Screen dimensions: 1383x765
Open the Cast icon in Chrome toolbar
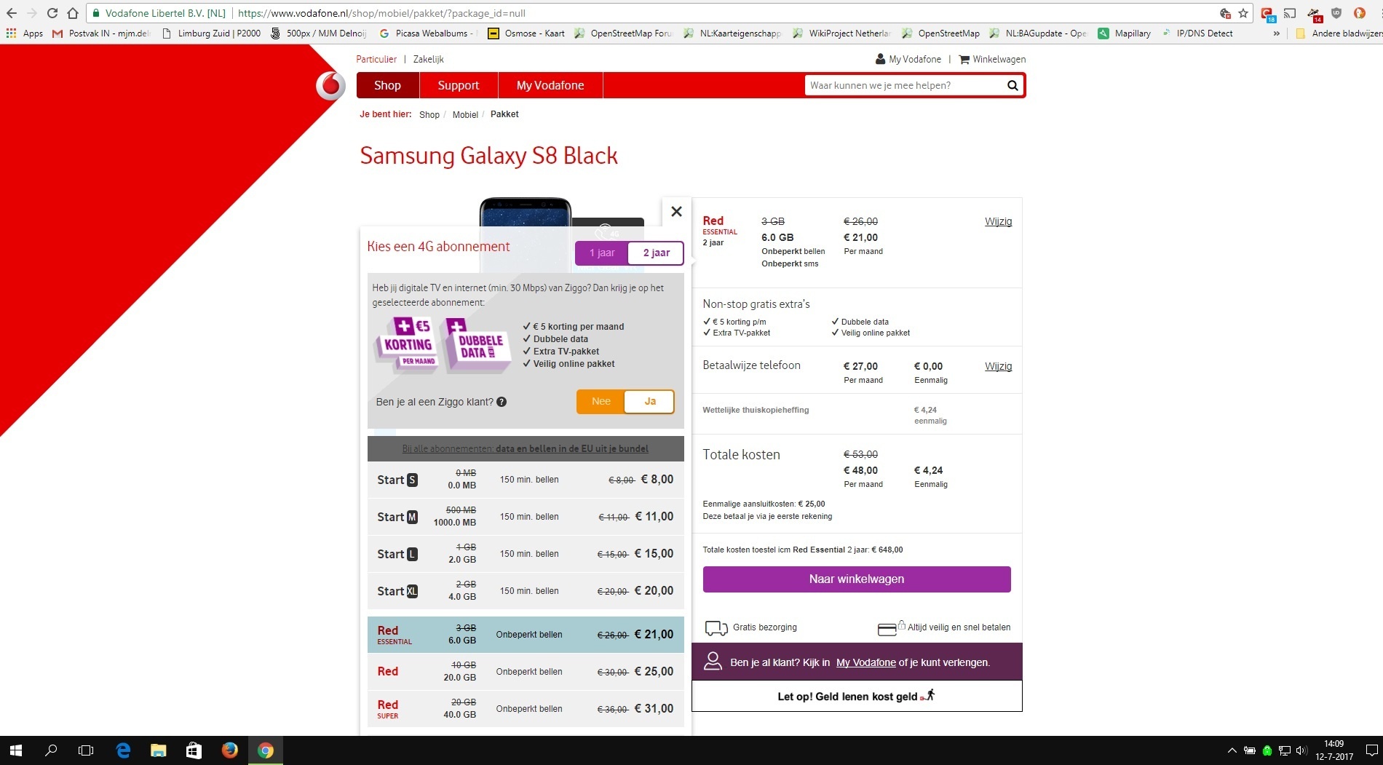coord(1290,13)
